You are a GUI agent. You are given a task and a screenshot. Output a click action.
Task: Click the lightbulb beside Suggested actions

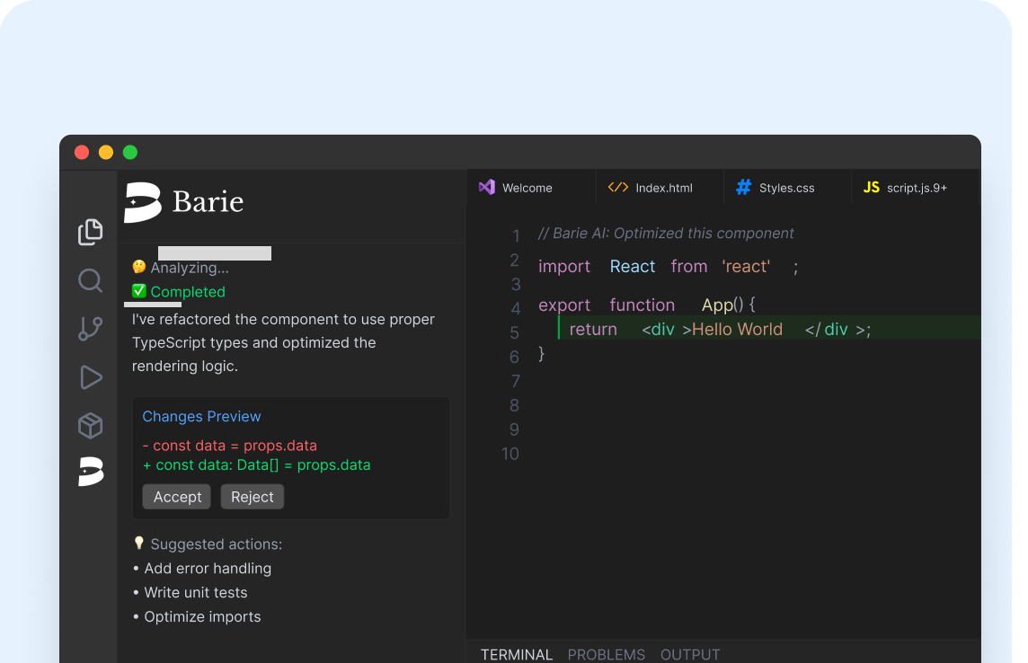[139, 544]
